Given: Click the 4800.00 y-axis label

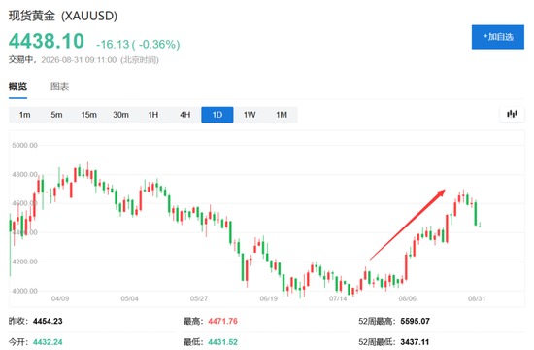Looking at the screenshot, I should (24, 174).
